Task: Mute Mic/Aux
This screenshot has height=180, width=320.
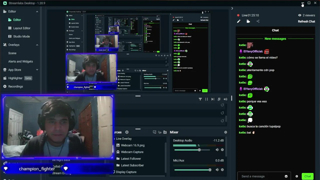Action: pyautogui.click(x=217, y=170)
